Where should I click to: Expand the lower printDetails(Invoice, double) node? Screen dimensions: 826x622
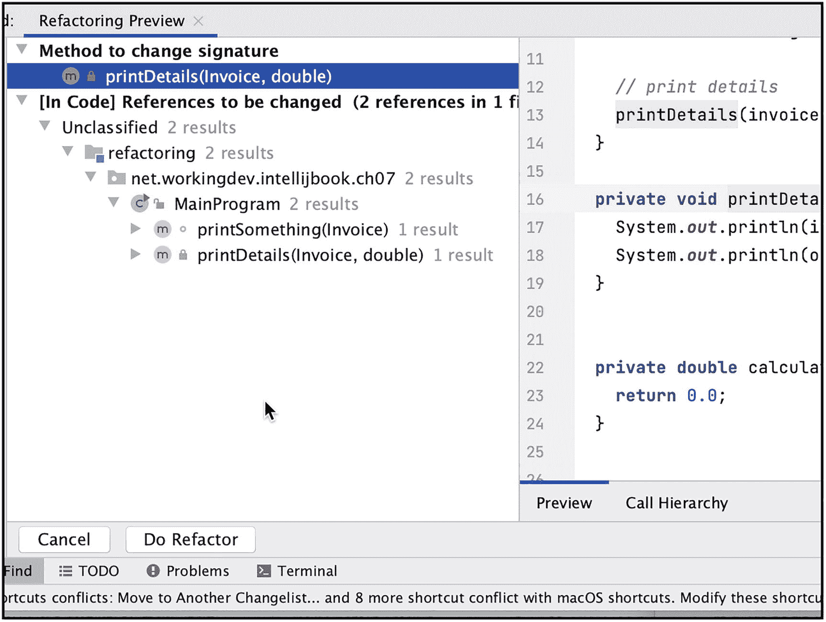[x=136, y=254]
